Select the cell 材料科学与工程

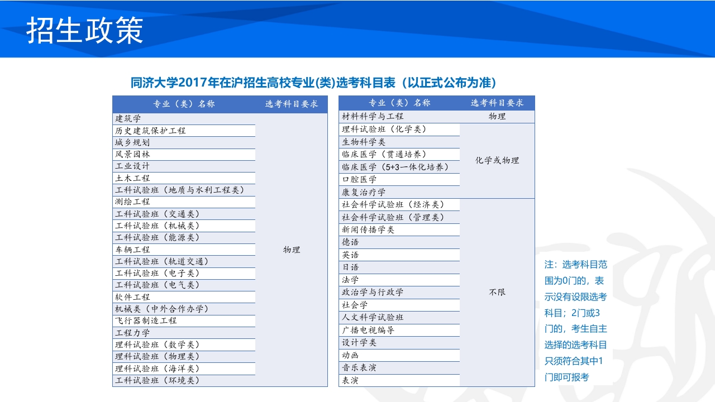(x=371, y=117)
